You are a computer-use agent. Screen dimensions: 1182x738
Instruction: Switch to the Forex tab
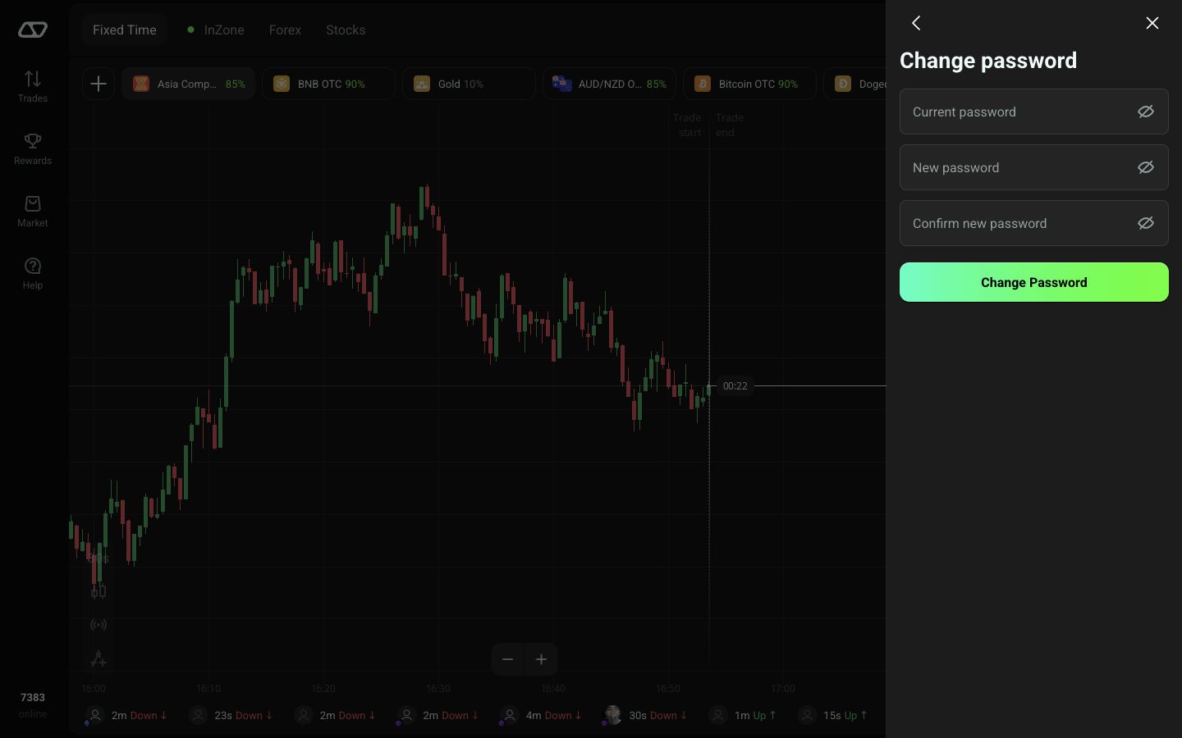285,30
